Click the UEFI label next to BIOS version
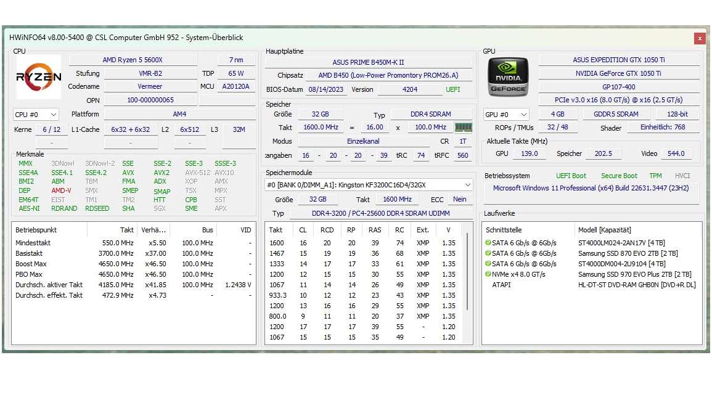712x400 pixels. pyautogui.click(x=453, y=89)
